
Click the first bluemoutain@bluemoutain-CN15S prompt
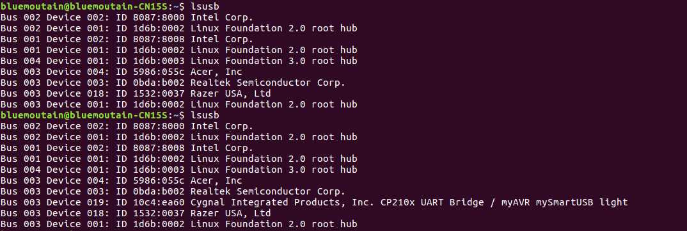[x=84, y=6]
